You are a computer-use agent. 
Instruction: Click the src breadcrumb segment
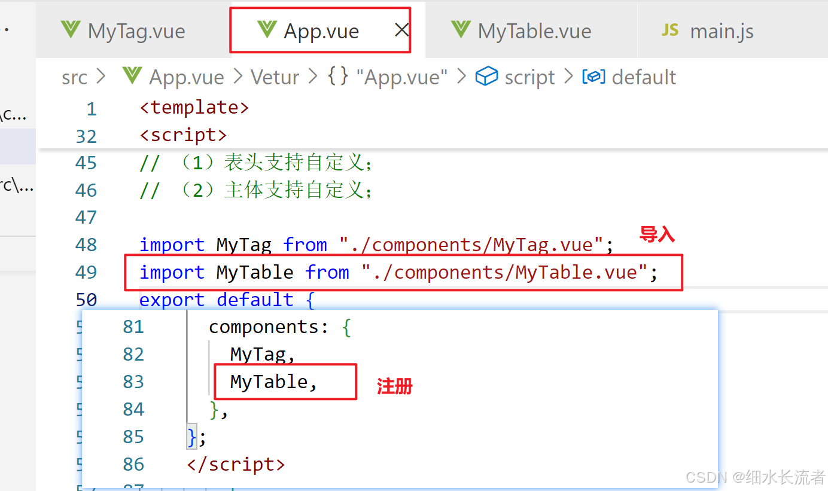[x=74, y=77]
